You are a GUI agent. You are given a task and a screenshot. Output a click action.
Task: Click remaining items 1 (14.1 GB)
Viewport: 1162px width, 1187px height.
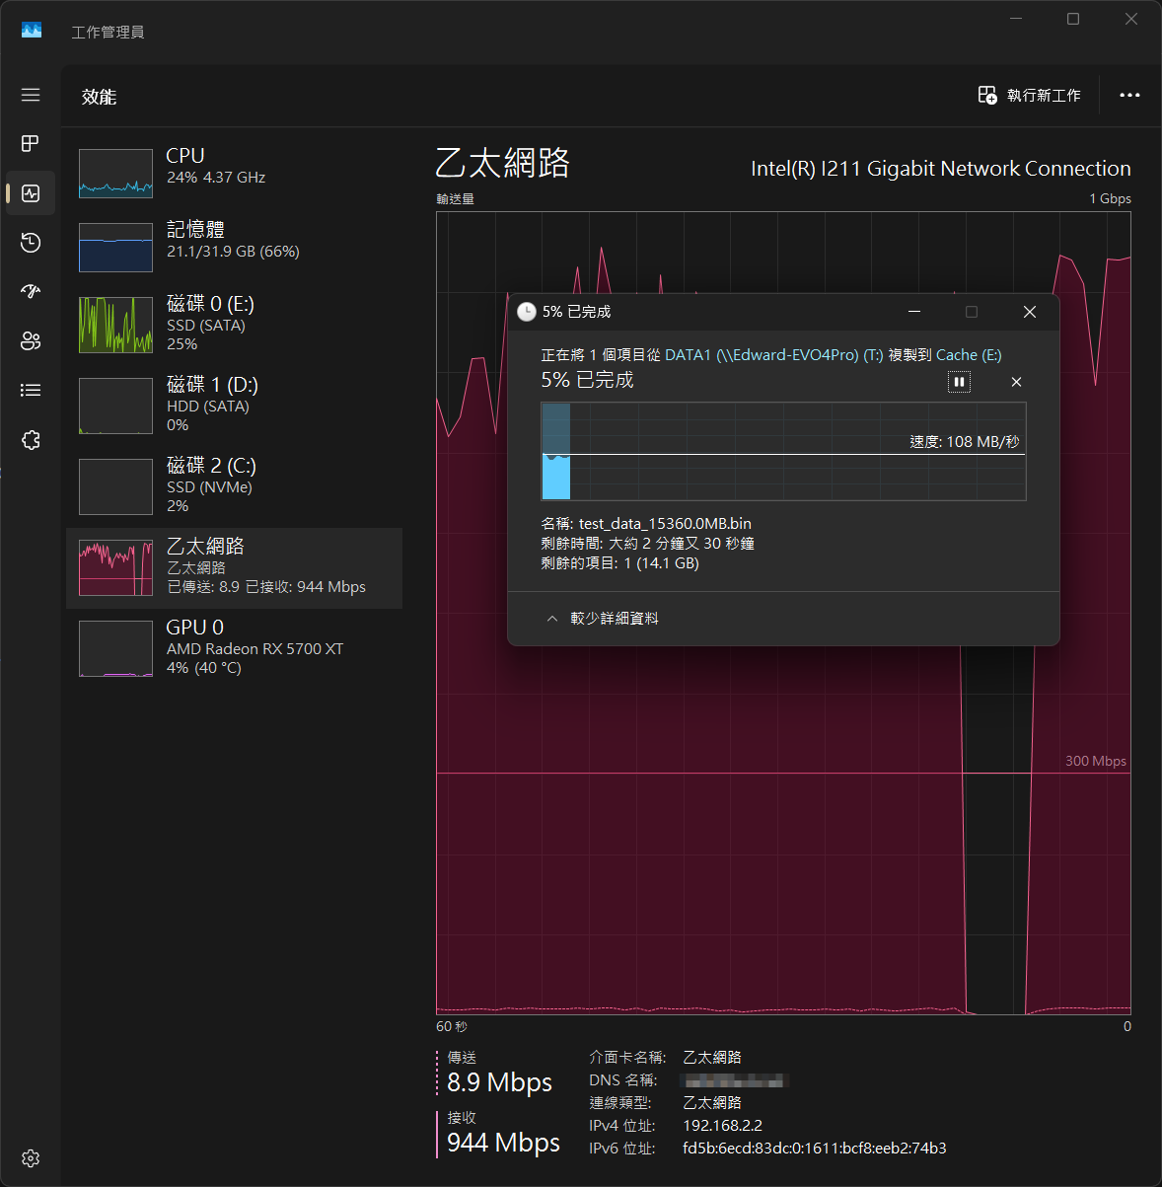(661, 563)
